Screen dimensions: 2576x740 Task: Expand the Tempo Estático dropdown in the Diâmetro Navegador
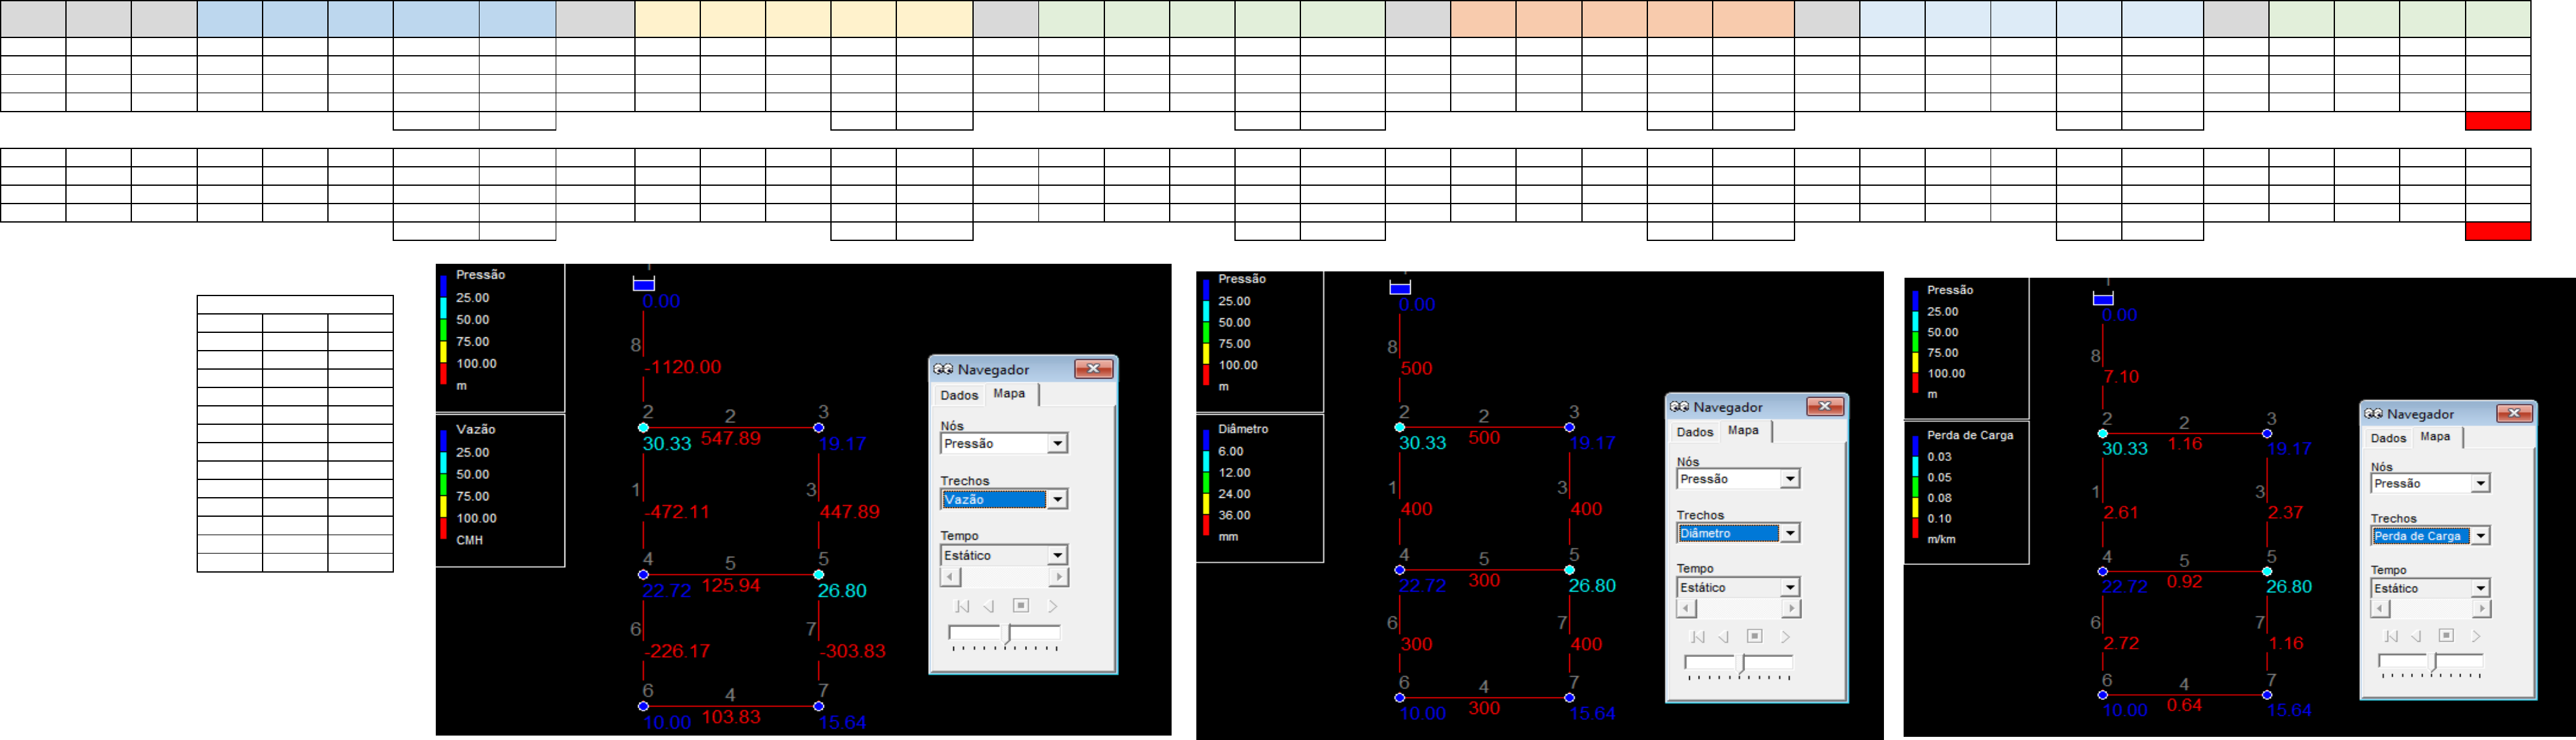tap(1790, 587)
